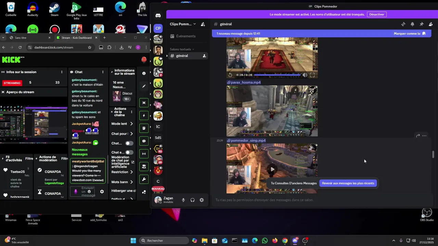The height and width of the screenshot is (246, 438).
Task: Open new Chrome tab plus button
Action: click(104, 38)
